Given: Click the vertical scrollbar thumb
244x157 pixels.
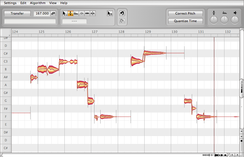Looking at the screenshot, I should click(242, 88).
